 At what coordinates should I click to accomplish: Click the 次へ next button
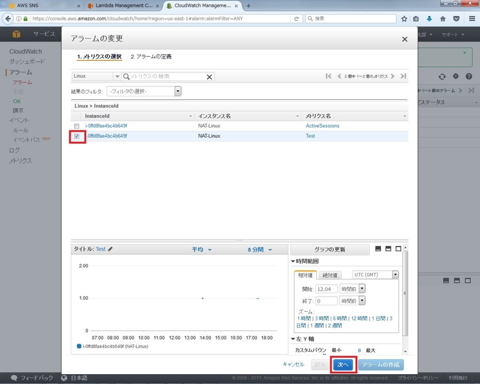(343, 365)
